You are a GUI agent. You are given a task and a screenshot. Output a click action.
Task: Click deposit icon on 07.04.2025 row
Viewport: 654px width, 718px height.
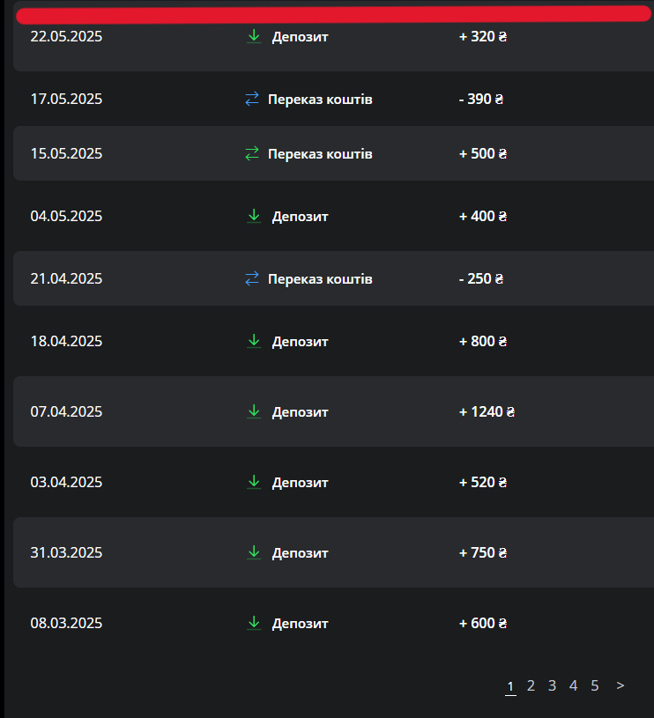[254, 411]
